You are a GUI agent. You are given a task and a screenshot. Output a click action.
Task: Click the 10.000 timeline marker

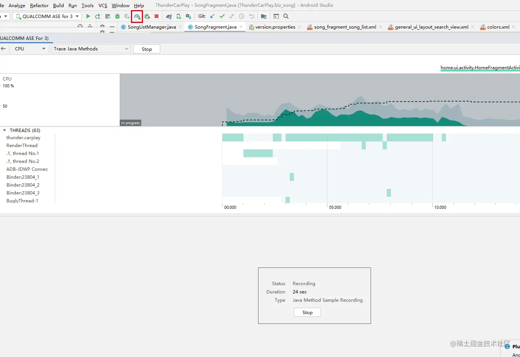tap(440, 207)
